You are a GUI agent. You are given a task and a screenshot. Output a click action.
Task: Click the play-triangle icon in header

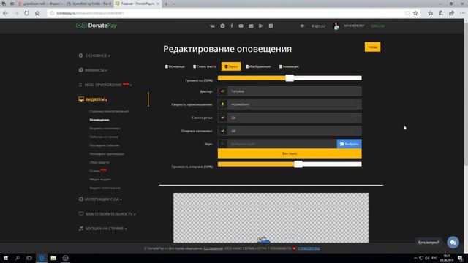(261, 26)
